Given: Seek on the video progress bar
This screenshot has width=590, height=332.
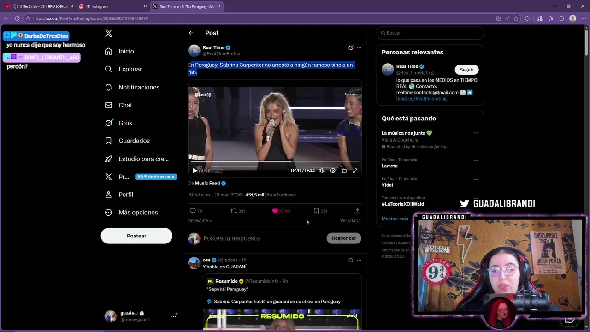Looking at the screenshot, I should tap(275, 162).
